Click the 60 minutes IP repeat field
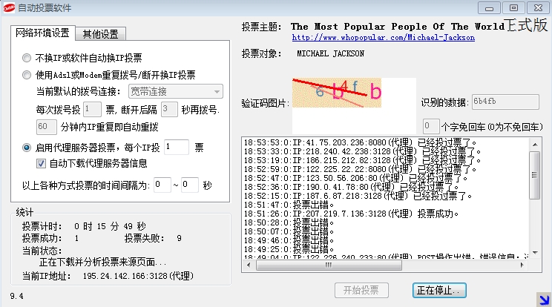The height and width of the screenshot is (307, 552). coord(47,127)
